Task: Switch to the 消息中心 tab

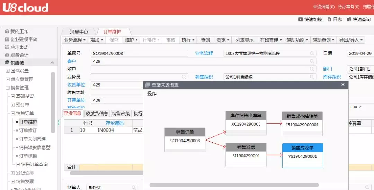Action: [x=79, y=32]
